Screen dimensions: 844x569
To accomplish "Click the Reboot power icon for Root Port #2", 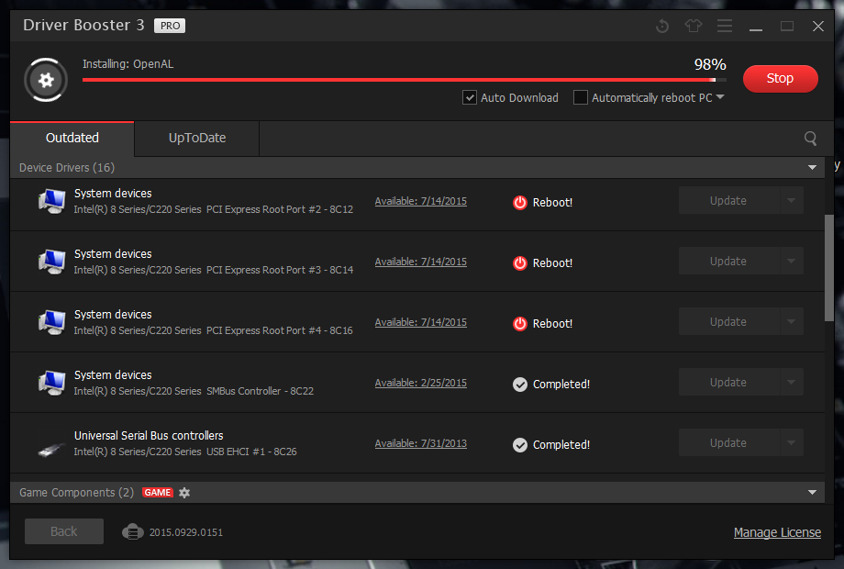I will point(519,203).
